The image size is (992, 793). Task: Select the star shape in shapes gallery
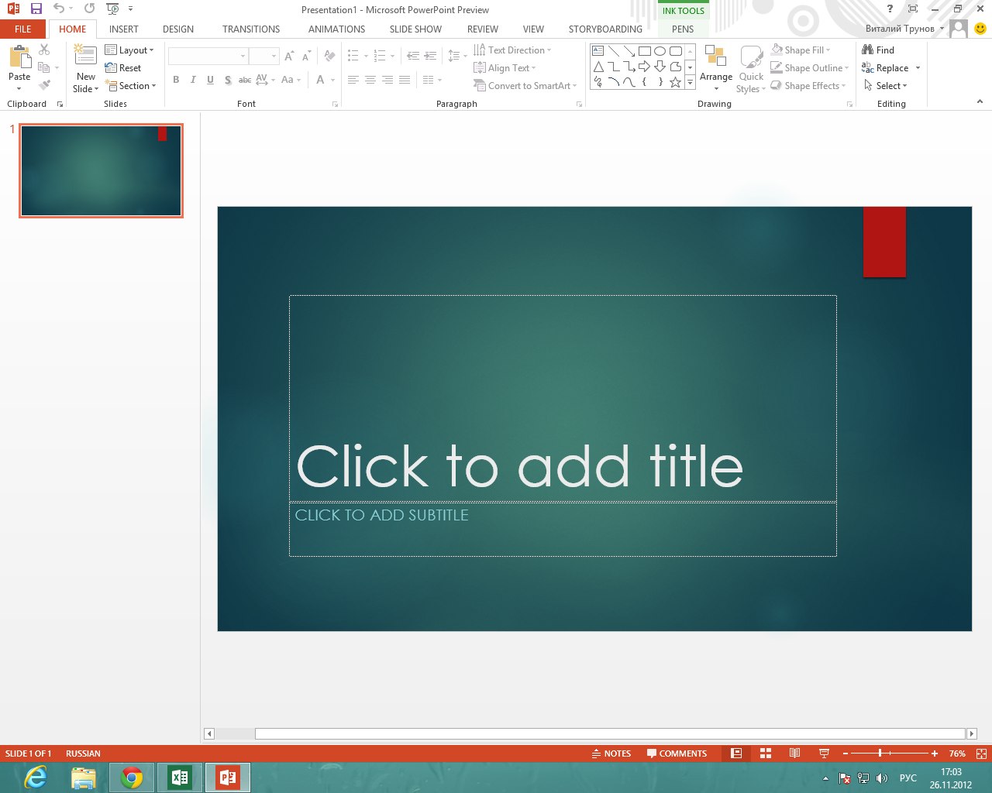coord(676,82)
